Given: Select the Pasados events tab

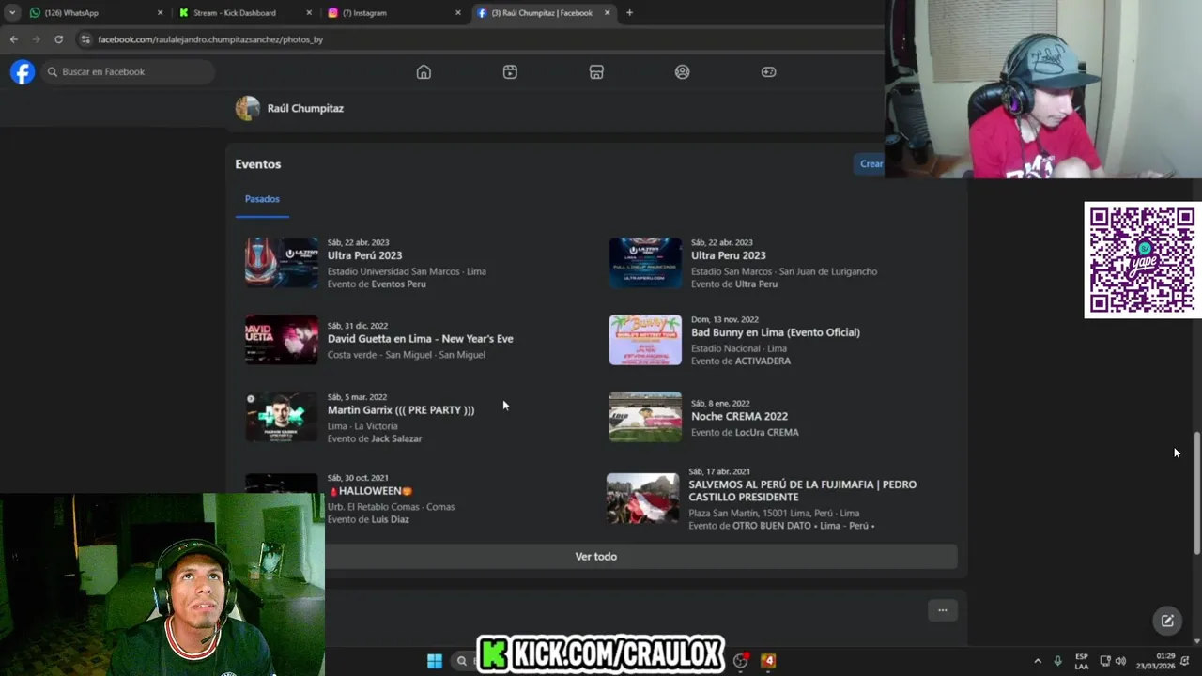Looking at the screenshot, I should 262,199.
